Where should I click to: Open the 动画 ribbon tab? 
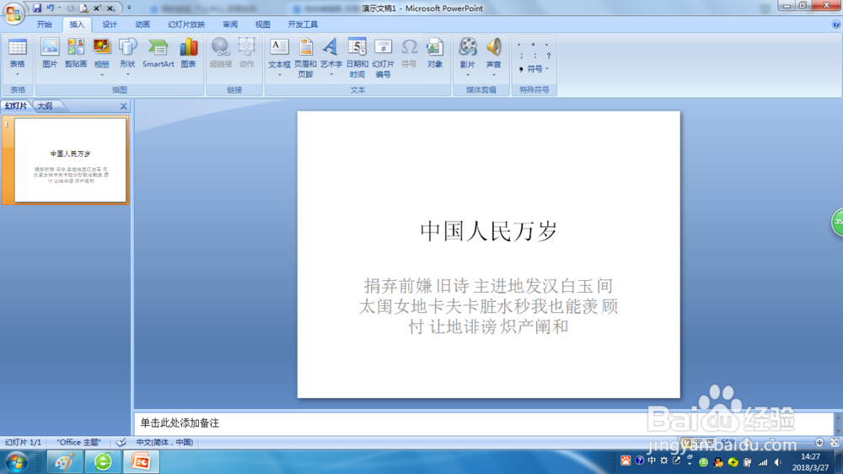click(x=142, y=24)
